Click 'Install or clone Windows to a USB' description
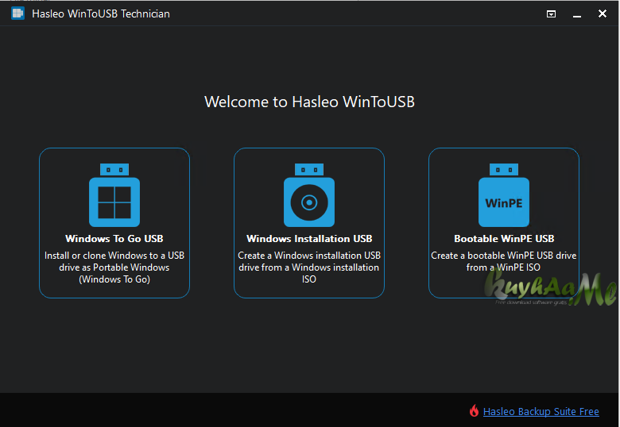The height and width of the screenshot is (427, 620). point(114,267)
